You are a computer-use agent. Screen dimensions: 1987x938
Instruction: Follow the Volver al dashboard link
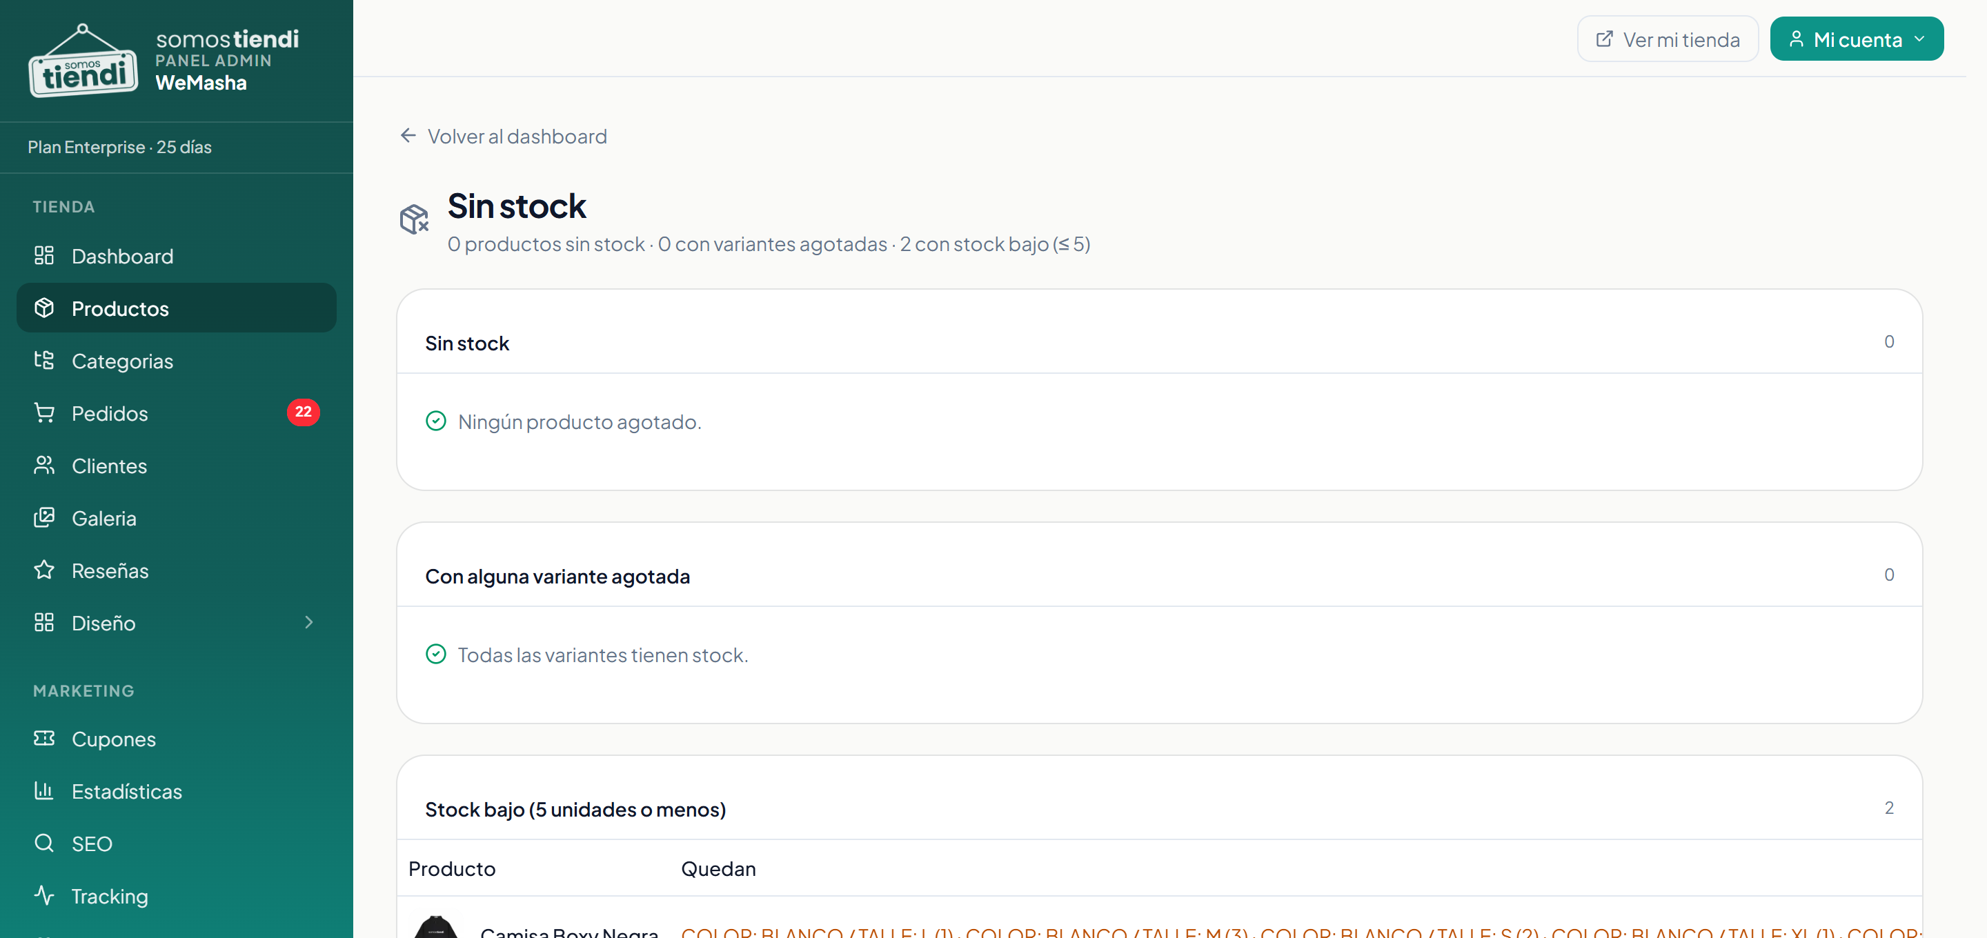(x=504, y=136)
